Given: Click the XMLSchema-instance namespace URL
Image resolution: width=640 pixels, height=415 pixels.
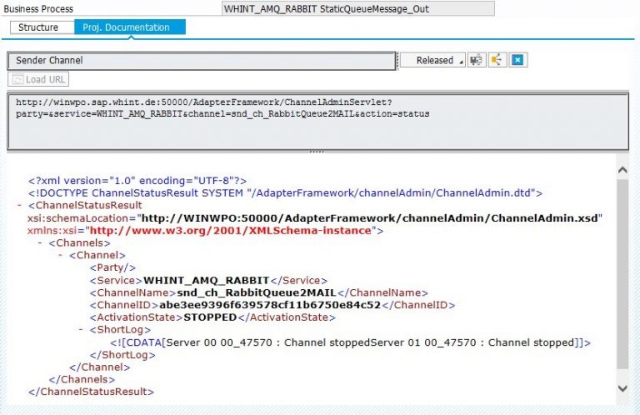Looking at the screenshot, I should click(x=230, y=231).
